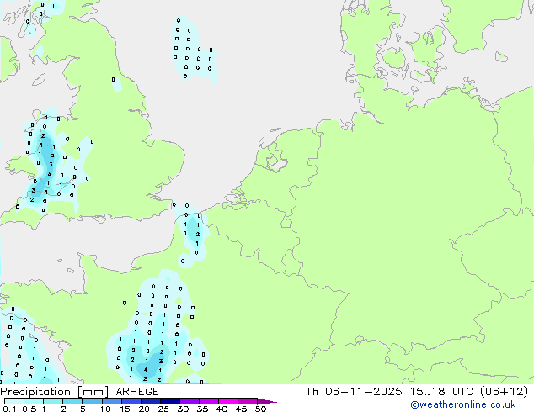Click the '10' legend scale label
The height and width of the screenshot is (412, 534).
[x=105, y=409]
